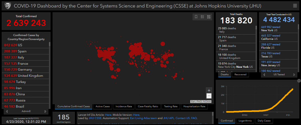
Task: Switch to the Active Cases tab
Action: pos(103,106)
